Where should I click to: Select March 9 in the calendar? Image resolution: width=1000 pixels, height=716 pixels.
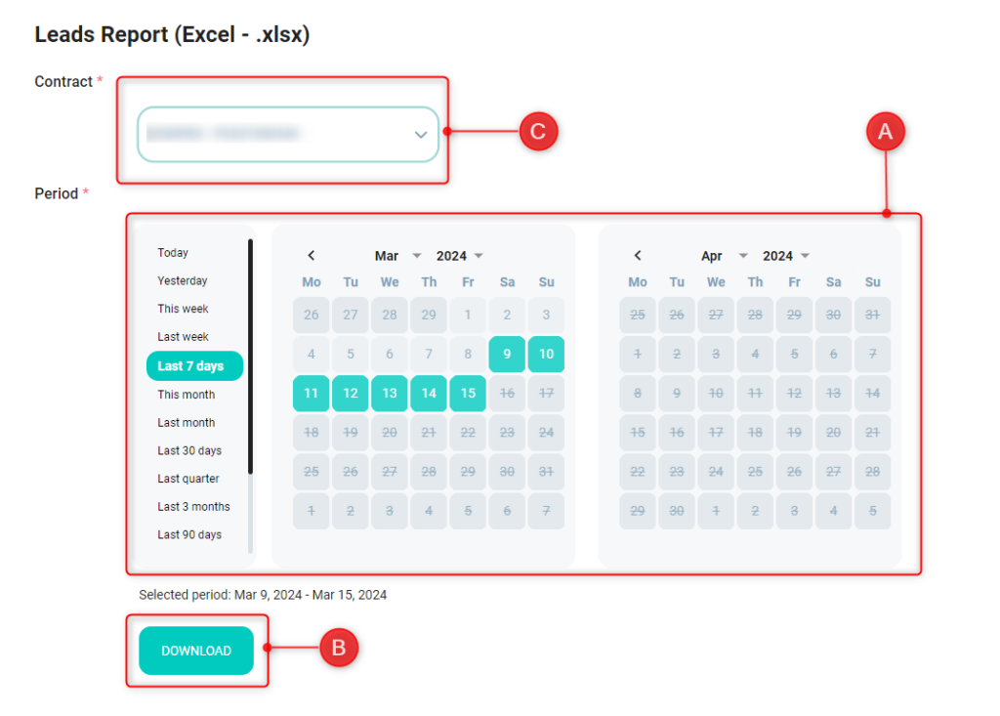[507, 355]
